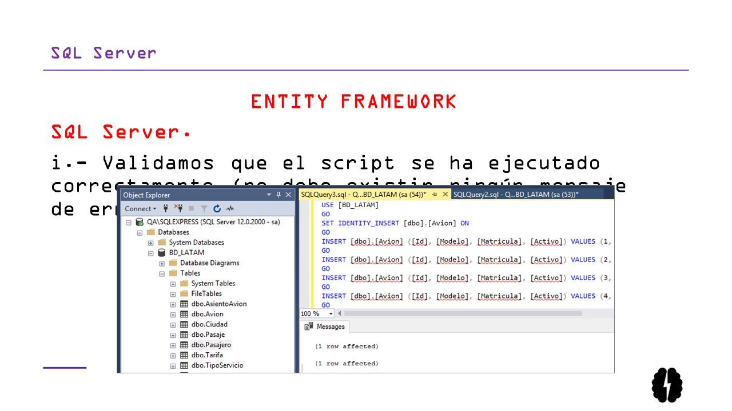The width and height of the screenshot is (732, 411).
Task: Click the horizontal scrollbar left arrow
Action: (x=340, y=313)
